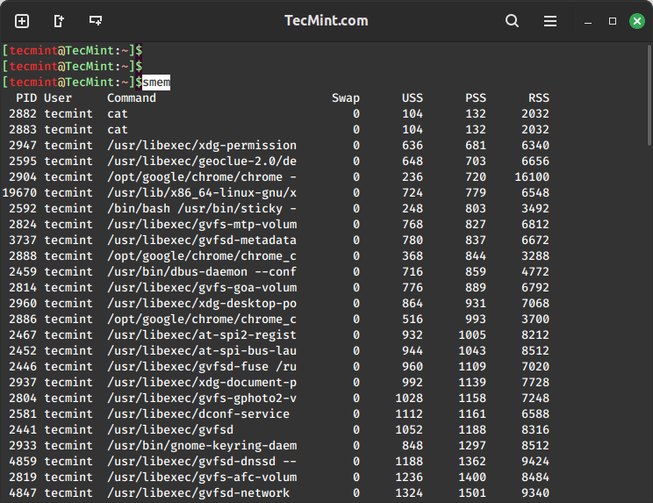The width and height of the screenshot is (653, 503).
Task: Click the new session icon in title bar
Action: [22, 20]
